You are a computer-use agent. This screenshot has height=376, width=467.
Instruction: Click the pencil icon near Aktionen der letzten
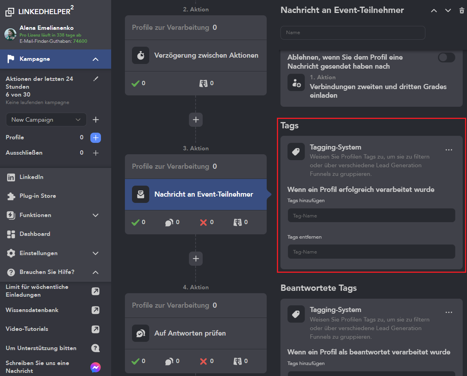click(x=95, y=78)
